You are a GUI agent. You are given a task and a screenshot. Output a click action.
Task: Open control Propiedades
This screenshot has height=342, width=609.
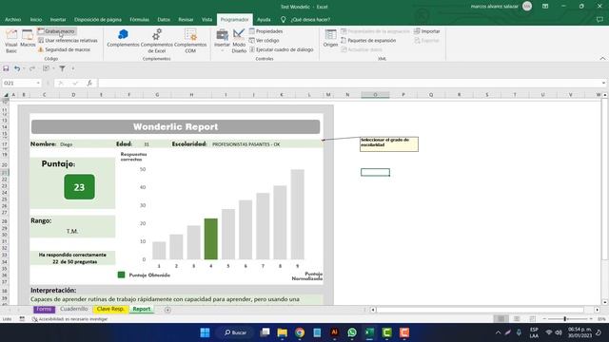pos(266,31)
